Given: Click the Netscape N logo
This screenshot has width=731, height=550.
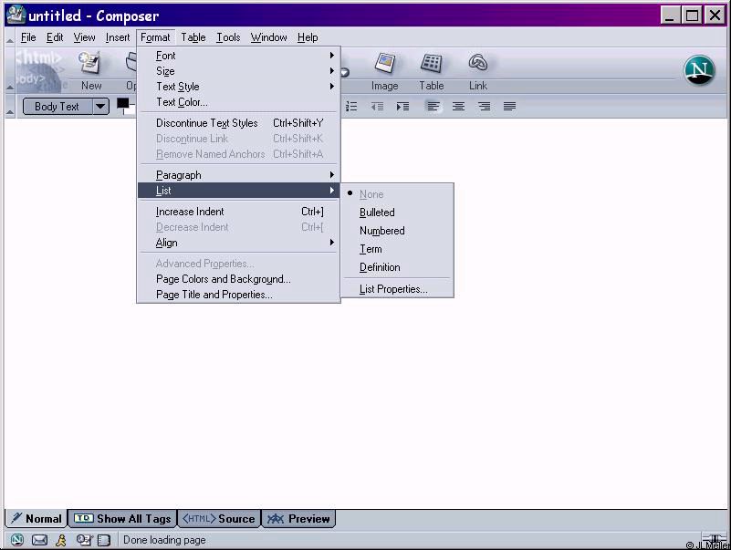Looking at the screenshot, I should click(699, 70).
